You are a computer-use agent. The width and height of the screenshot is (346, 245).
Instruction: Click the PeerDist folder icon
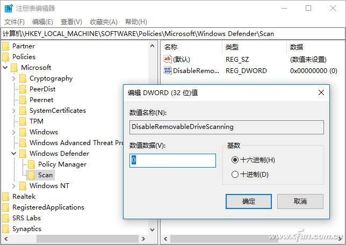(23, 89)
